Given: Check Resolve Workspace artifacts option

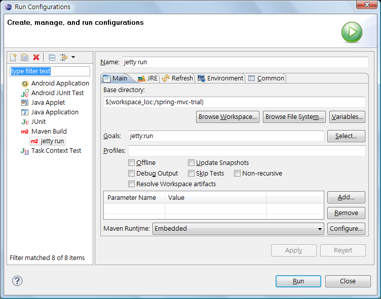Looking at the screenshot, I should (132, 184).
